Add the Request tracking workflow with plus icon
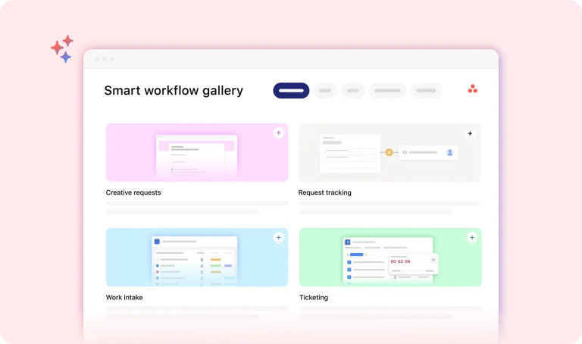Image resolution: width=582 pixels, height=344 pixels. [470, 133]
